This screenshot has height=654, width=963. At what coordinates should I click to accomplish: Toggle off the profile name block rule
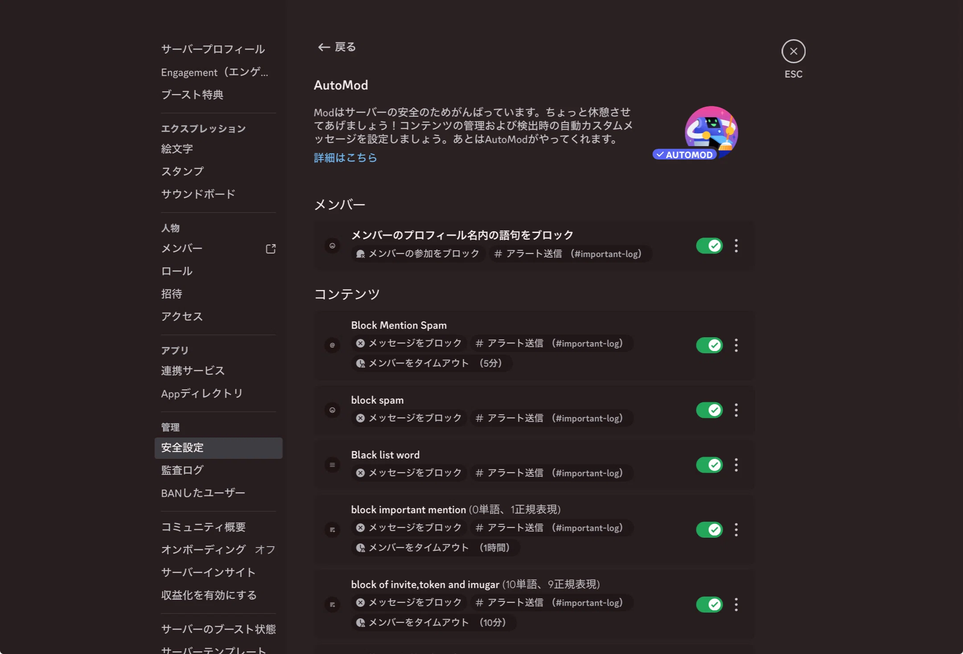click(x=709, y=245)
